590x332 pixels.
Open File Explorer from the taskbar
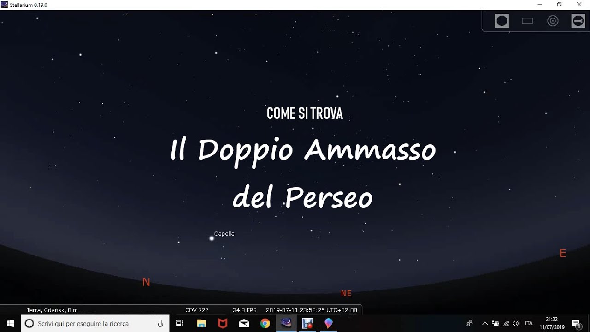201,324
